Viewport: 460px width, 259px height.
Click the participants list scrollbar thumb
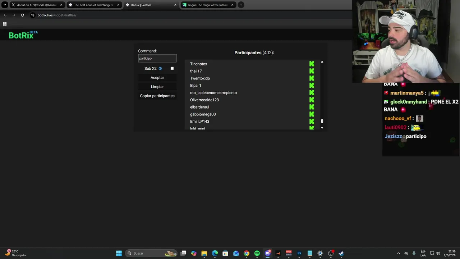click(322, 121)
